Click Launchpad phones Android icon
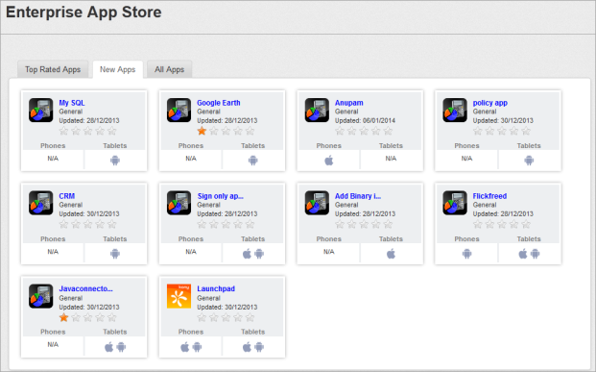 (198, 347)
